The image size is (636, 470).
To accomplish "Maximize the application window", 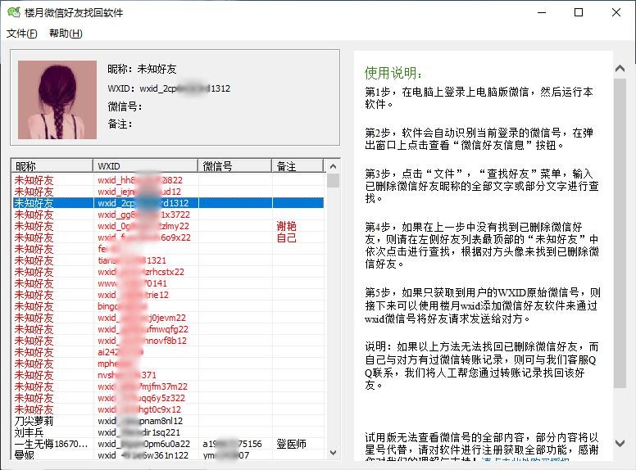I will pos(579,12).
